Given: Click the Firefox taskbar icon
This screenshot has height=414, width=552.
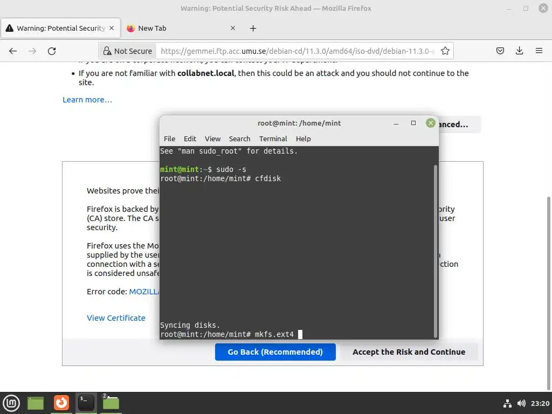Looking at the screenshot, I should tap(61, 403).
